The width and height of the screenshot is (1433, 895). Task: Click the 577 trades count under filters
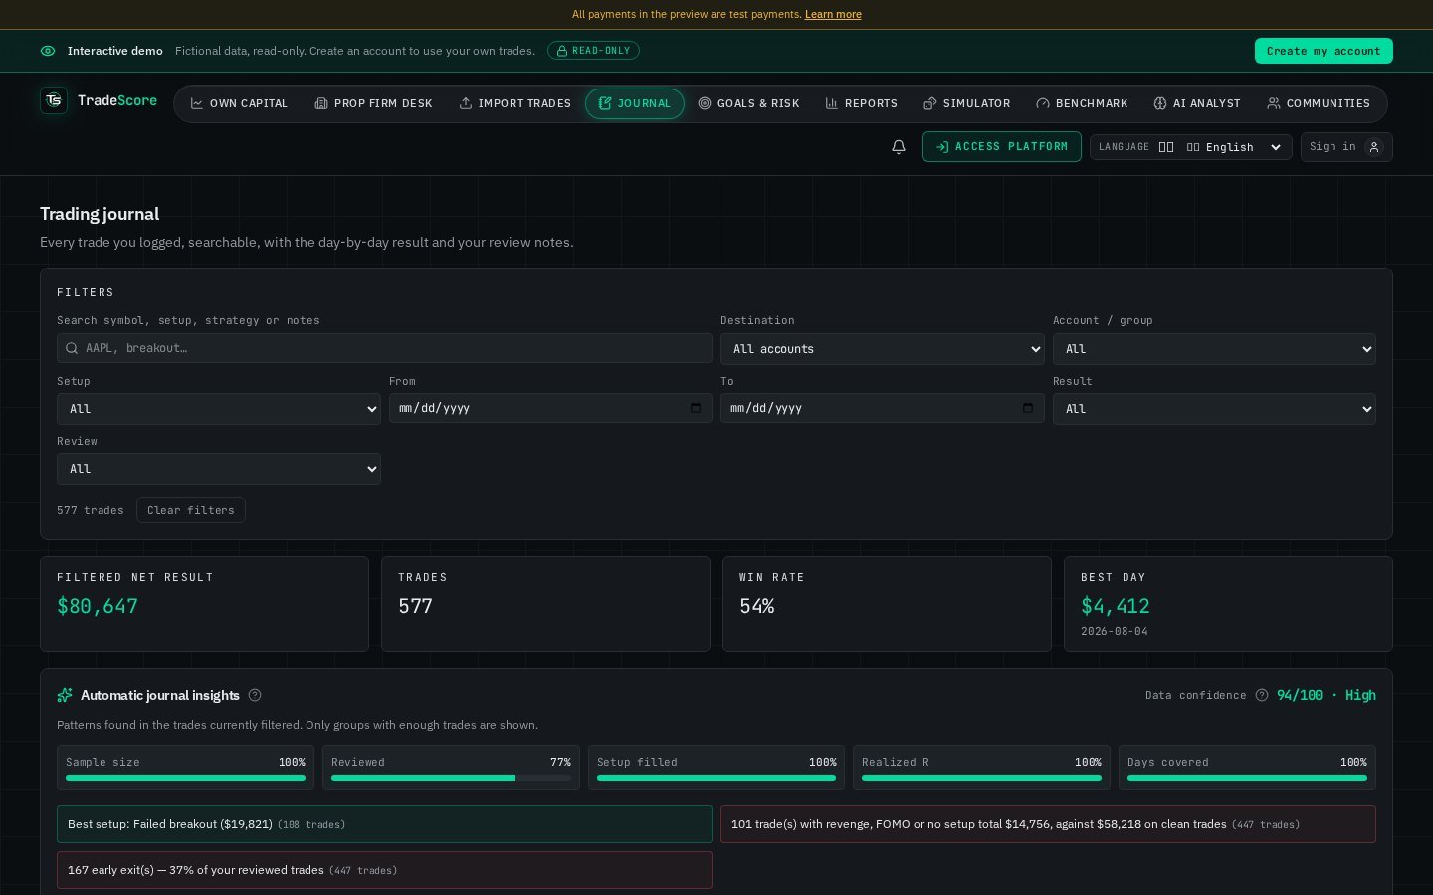point(91,510)
